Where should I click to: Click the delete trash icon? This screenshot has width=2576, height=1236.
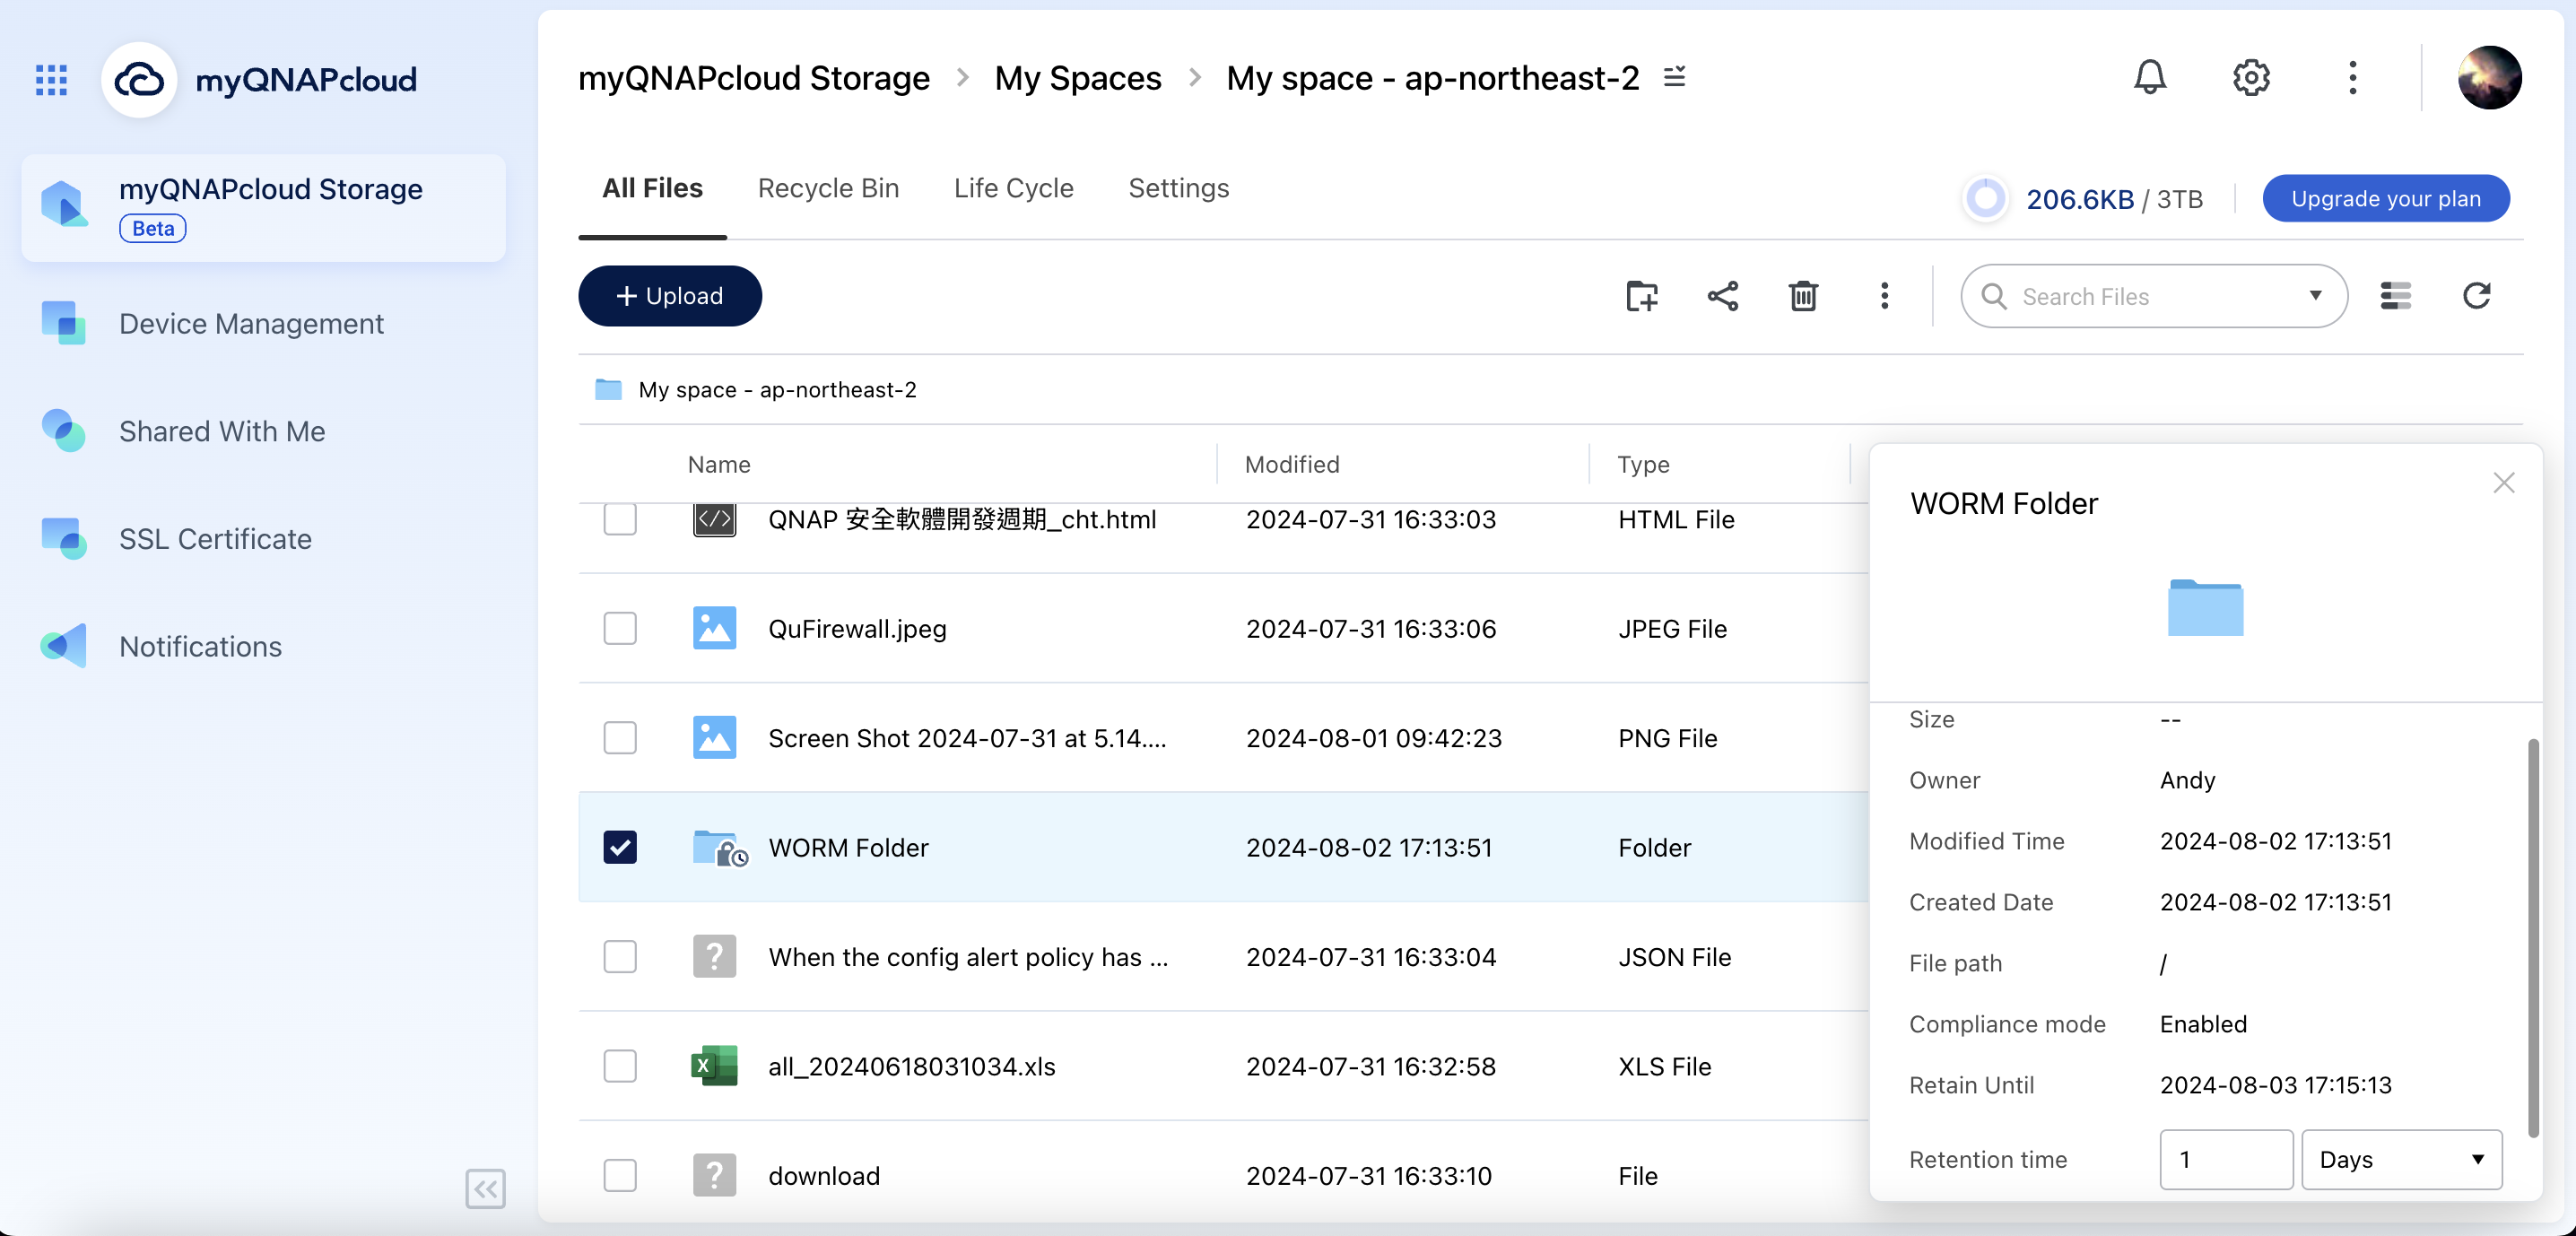[x=1802, y=296]
